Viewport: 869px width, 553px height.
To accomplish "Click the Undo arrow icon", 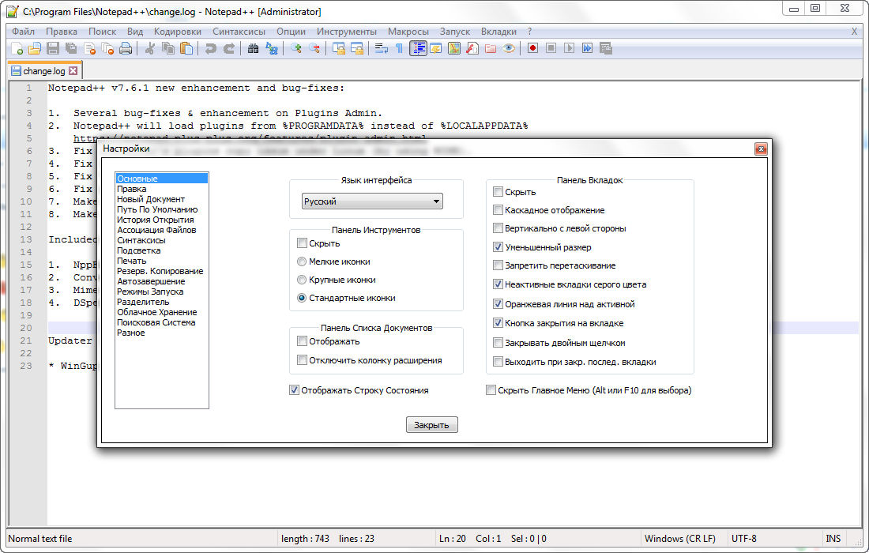I will point(211,49).
